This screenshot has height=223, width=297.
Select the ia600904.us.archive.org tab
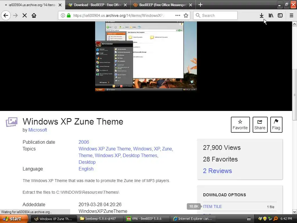coord(32,5)
